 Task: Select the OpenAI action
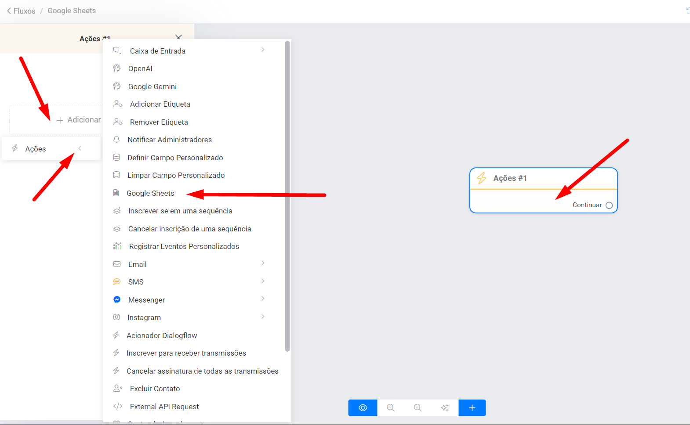(140, 69)
